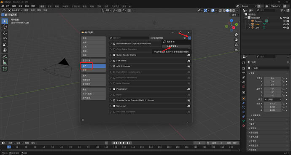291x155 pixels.
Task: Expand the UV Layout add-on details
Action: pyautogui.click(x=111, y=106)
